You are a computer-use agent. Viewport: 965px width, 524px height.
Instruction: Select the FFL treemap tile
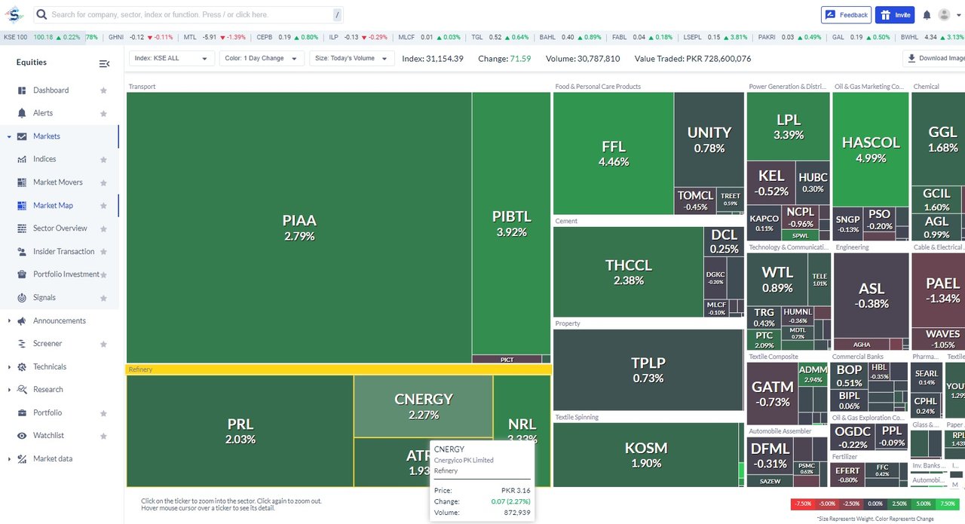pos(614,153)
